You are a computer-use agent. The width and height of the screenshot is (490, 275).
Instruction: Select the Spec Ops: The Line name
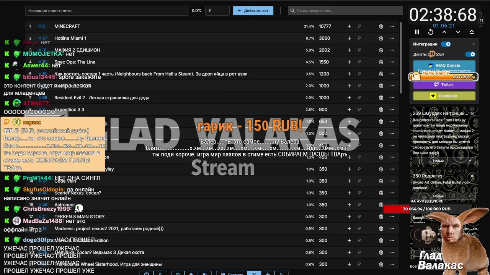[x=75, y=62]
